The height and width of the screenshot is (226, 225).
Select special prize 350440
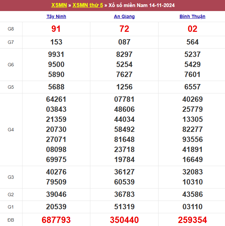124,220
